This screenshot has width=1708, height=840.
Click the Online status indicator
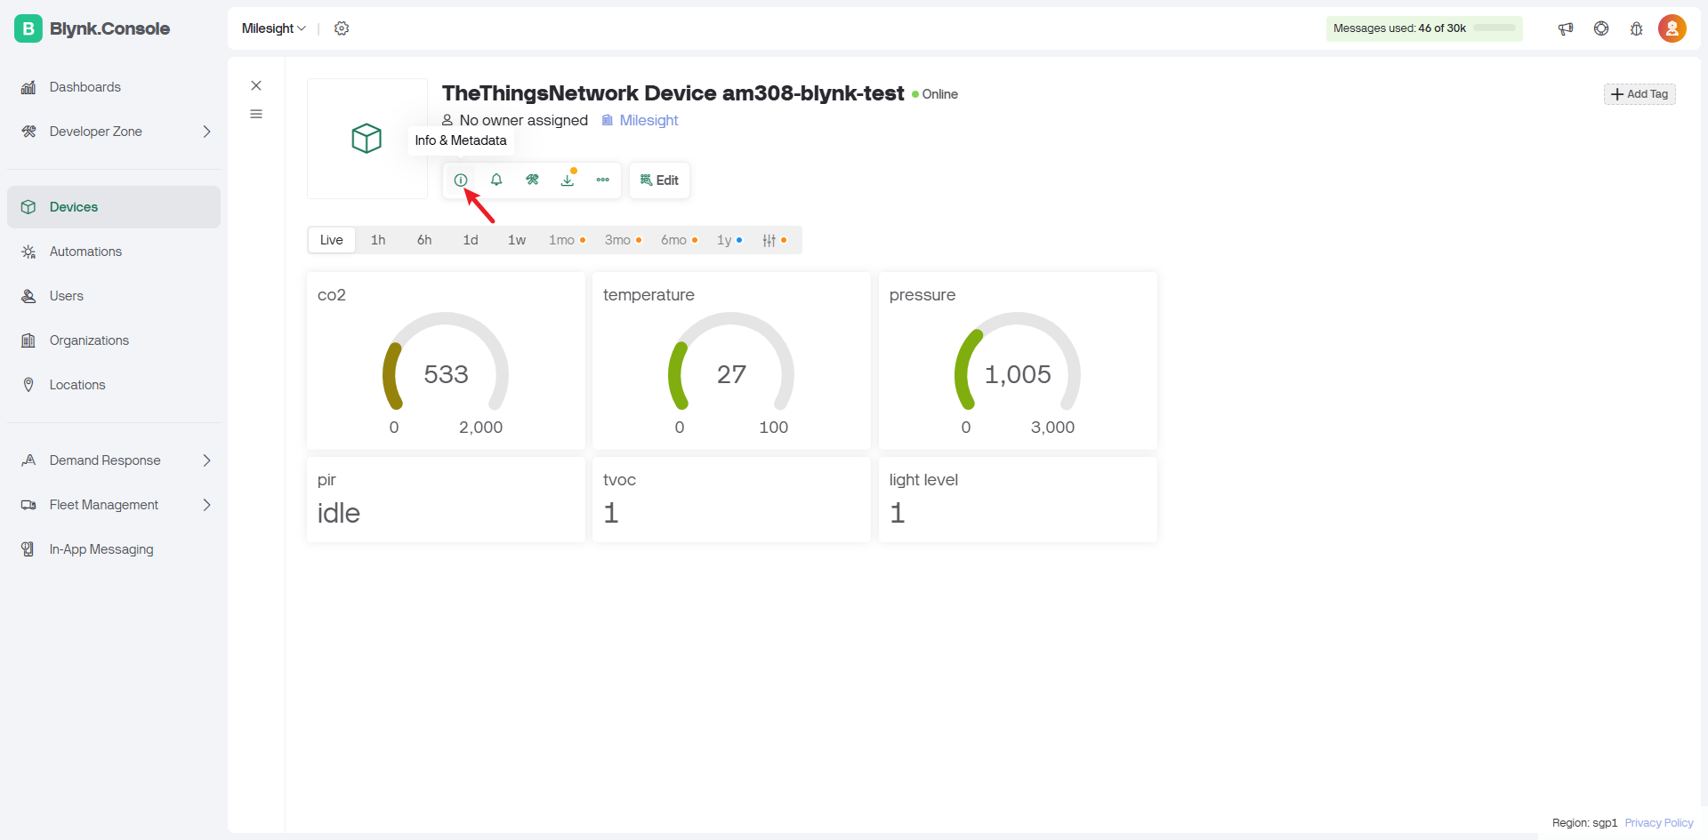(x=935, y=94)
